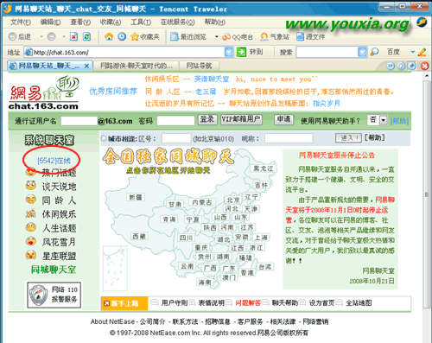This screenshot has width=432, height=343.
Task: Close the 网易聊天站 tab
Action: pos(86,67)
